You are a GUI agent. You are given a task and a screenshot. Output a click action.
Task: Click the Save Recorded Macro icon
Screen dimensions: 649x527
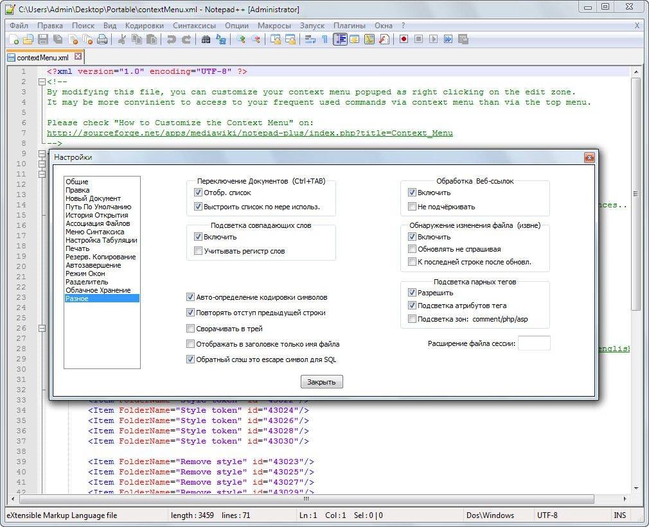(x=463, y=39)
